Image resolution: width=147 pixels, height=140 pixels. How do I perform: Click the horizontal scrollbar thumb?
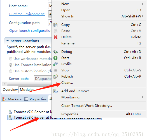pyautogui.click(x=29, y=84)
